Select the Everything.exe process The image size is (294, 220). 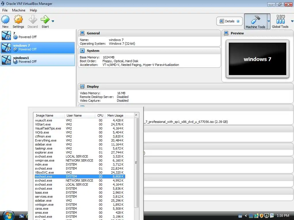(x=80, y=140)
